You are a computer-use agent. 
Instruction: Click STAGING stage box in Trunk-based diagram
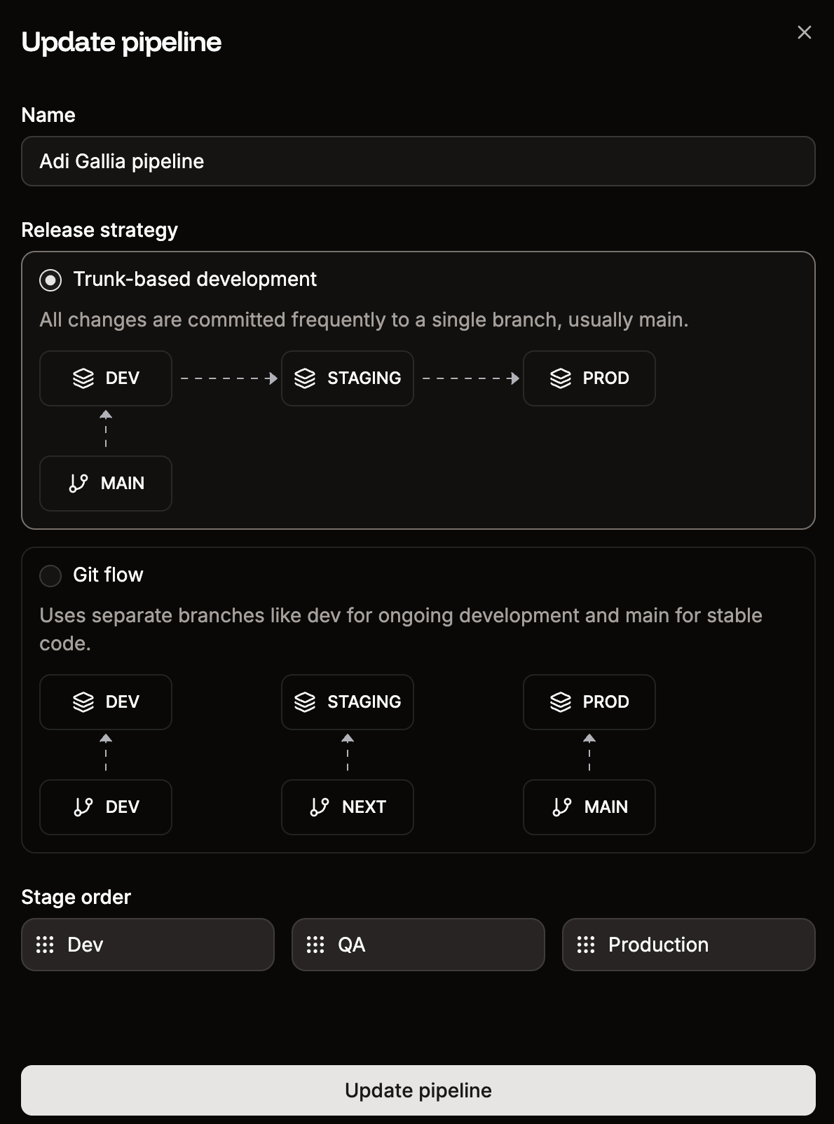(x=348, y=378)
